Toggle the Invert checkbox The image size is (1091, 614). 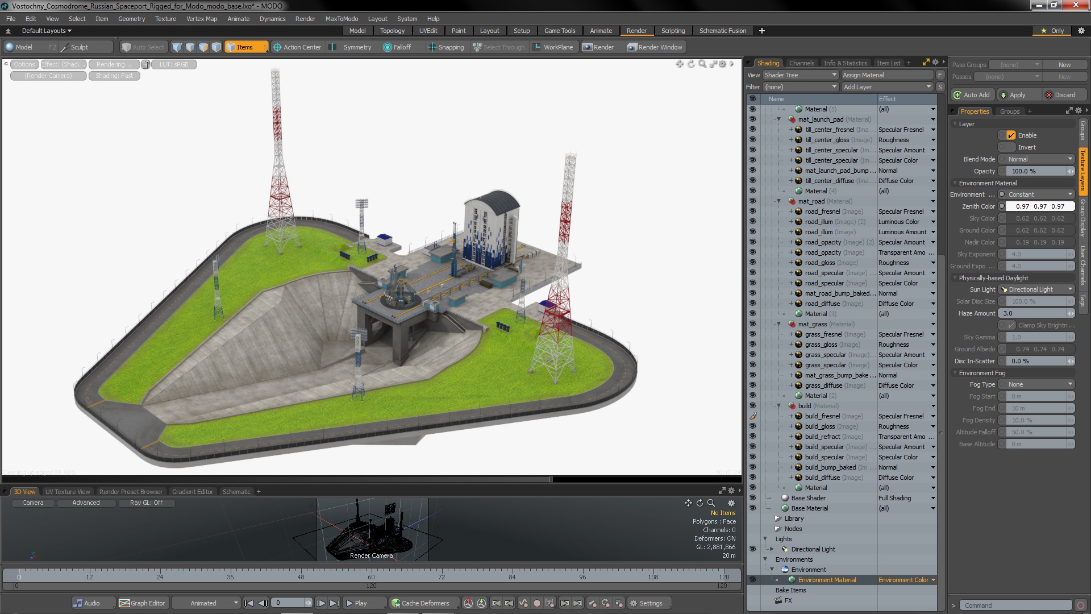pyautogui.click(x=1011, y=147)
